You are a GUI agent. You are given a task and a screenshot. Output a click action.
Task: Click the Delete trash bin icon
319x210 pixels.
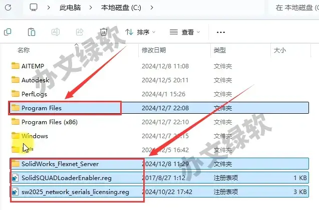coord(103,32)
